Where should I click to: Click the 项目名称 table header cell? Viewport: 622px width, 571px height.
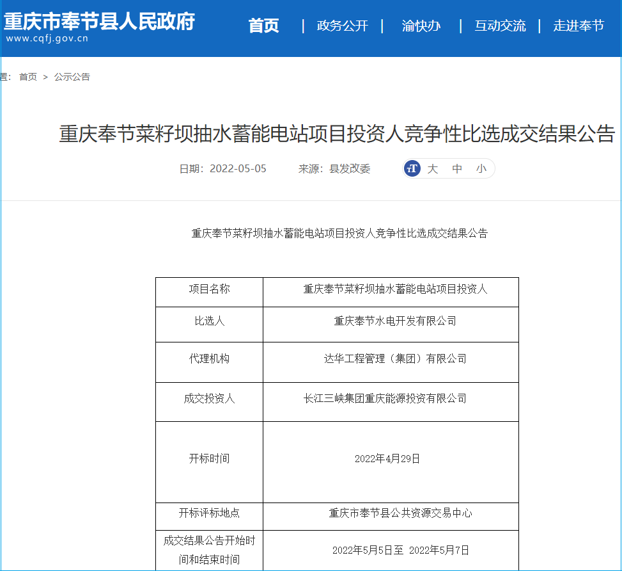[x=209, y=289]
